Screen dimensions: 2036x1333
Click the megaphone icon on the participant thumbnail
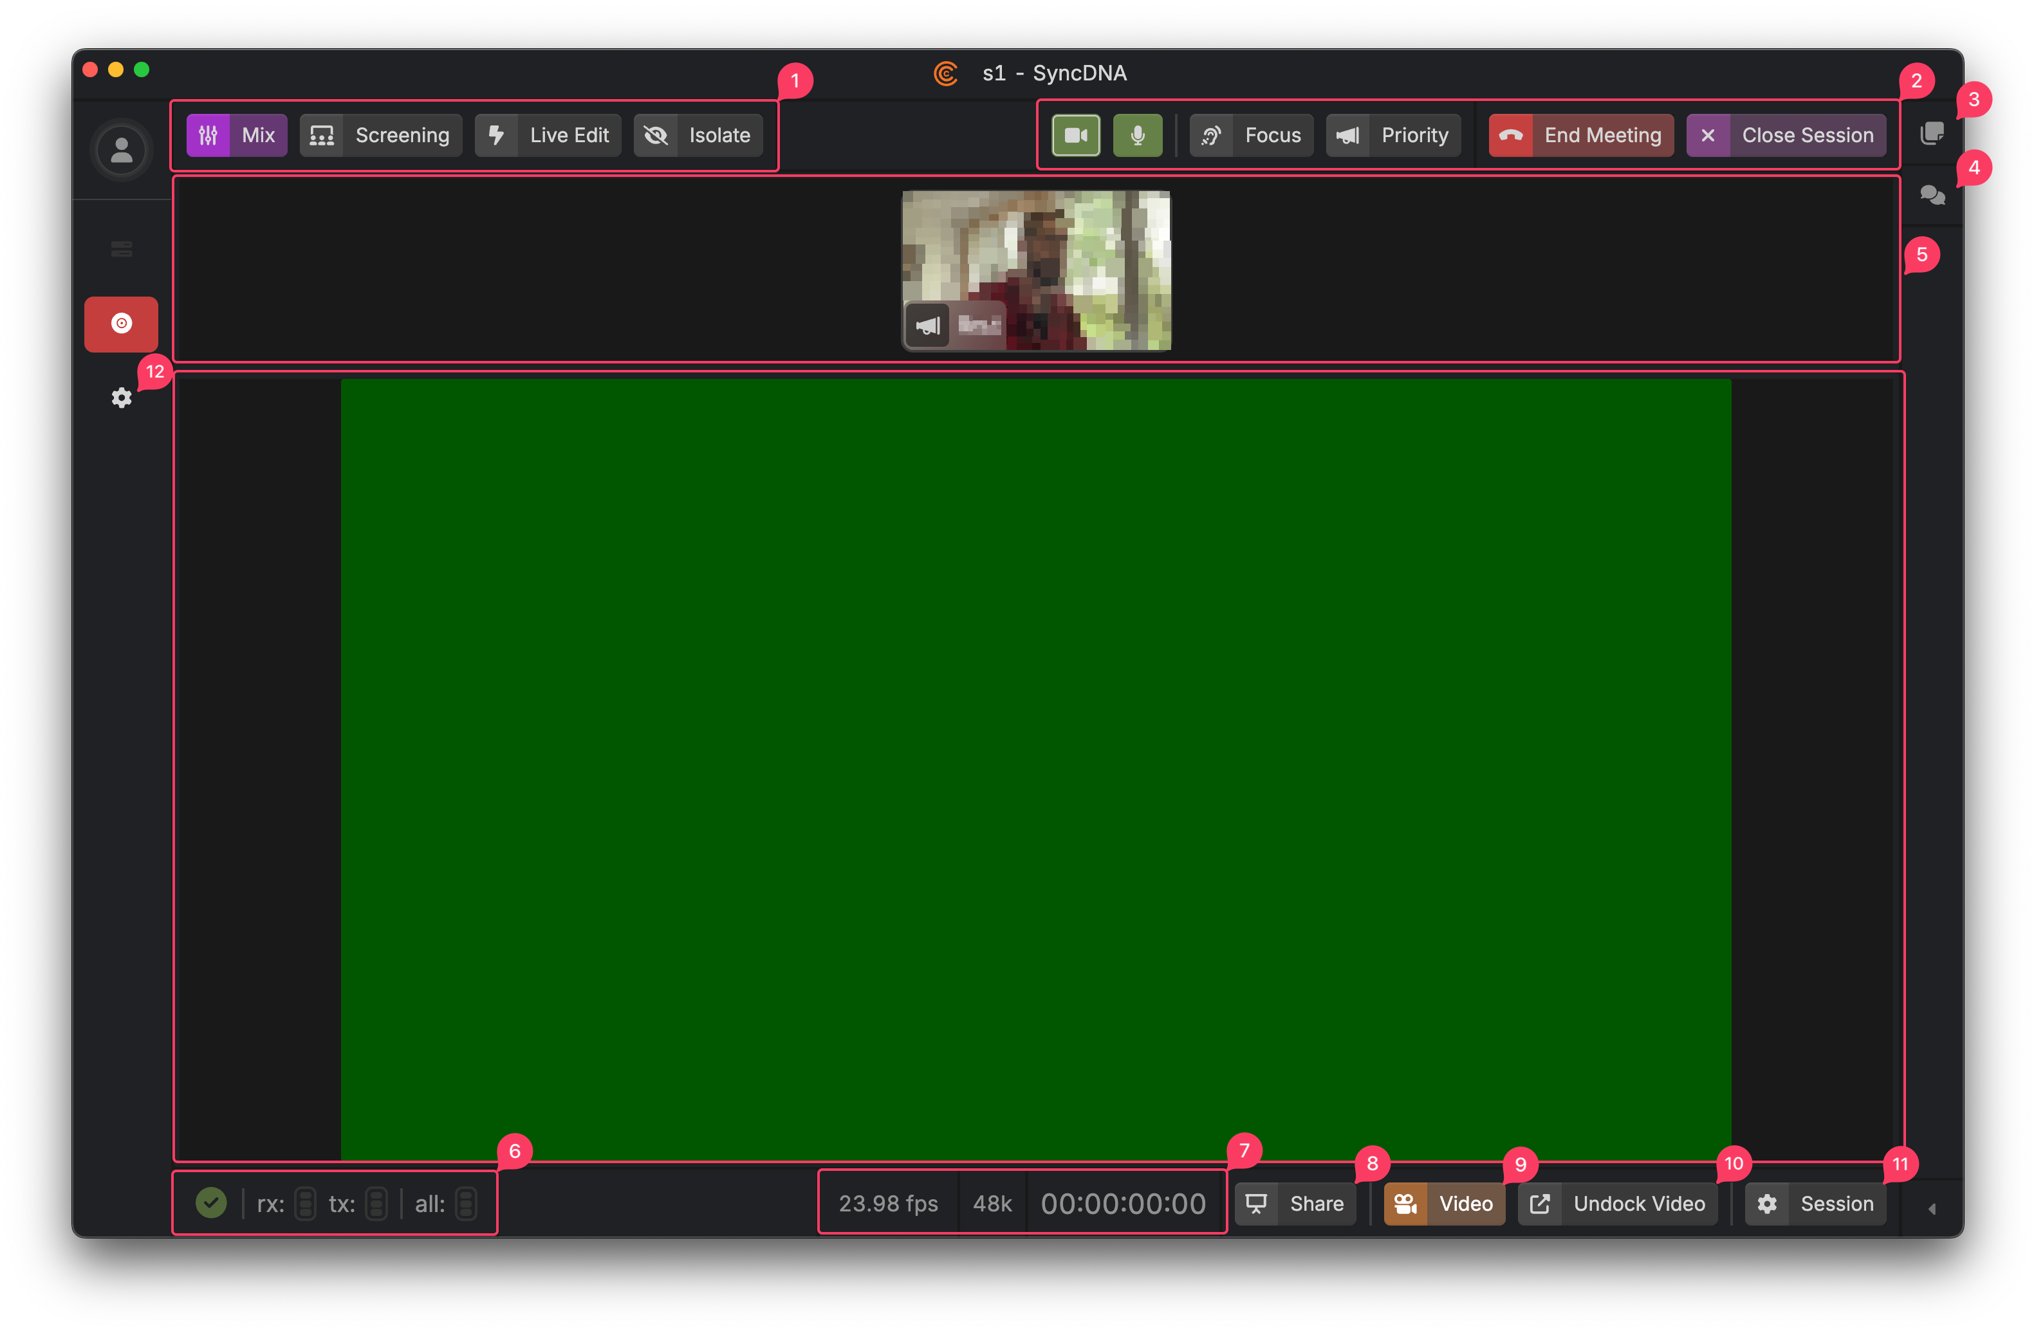click(927, 325)
